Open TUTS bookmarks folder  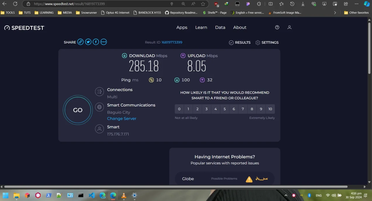tap(24, 12)
